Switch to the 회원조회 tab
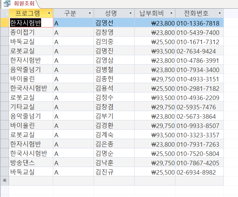Image resolution: width=238 pixels, height=197 pixels. (23, 4)
